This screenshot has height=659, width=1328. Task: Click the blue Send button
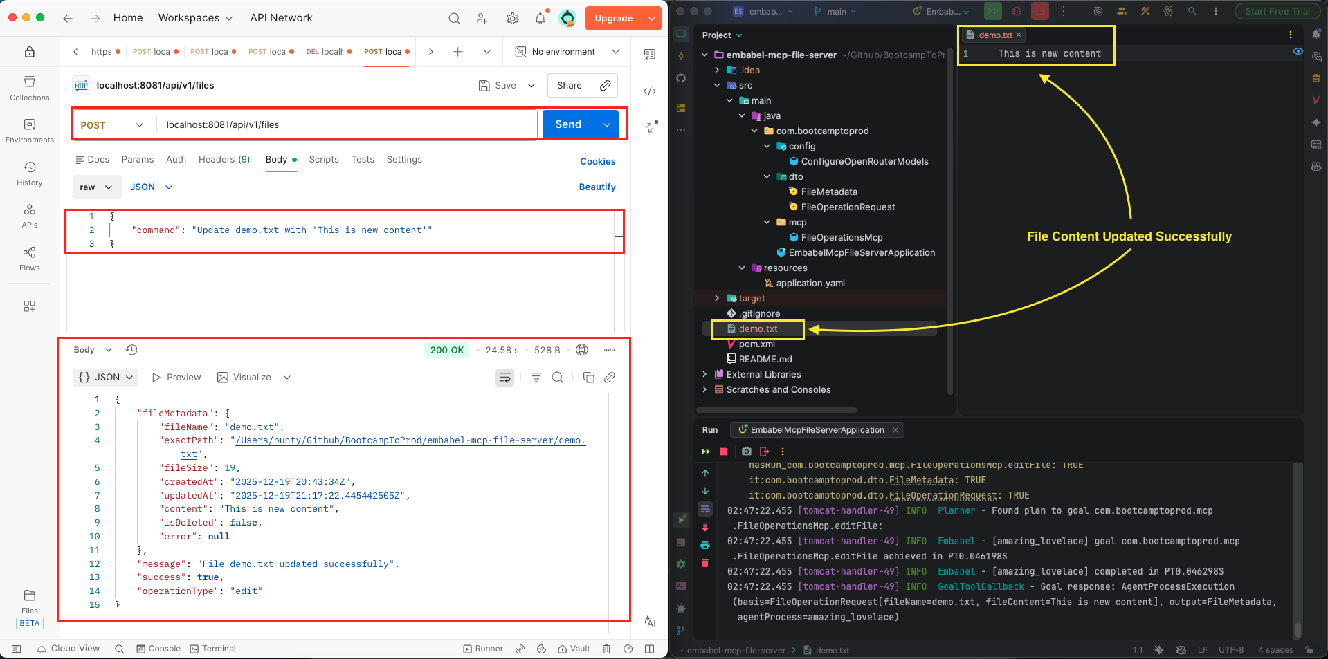tap(568, 124)
